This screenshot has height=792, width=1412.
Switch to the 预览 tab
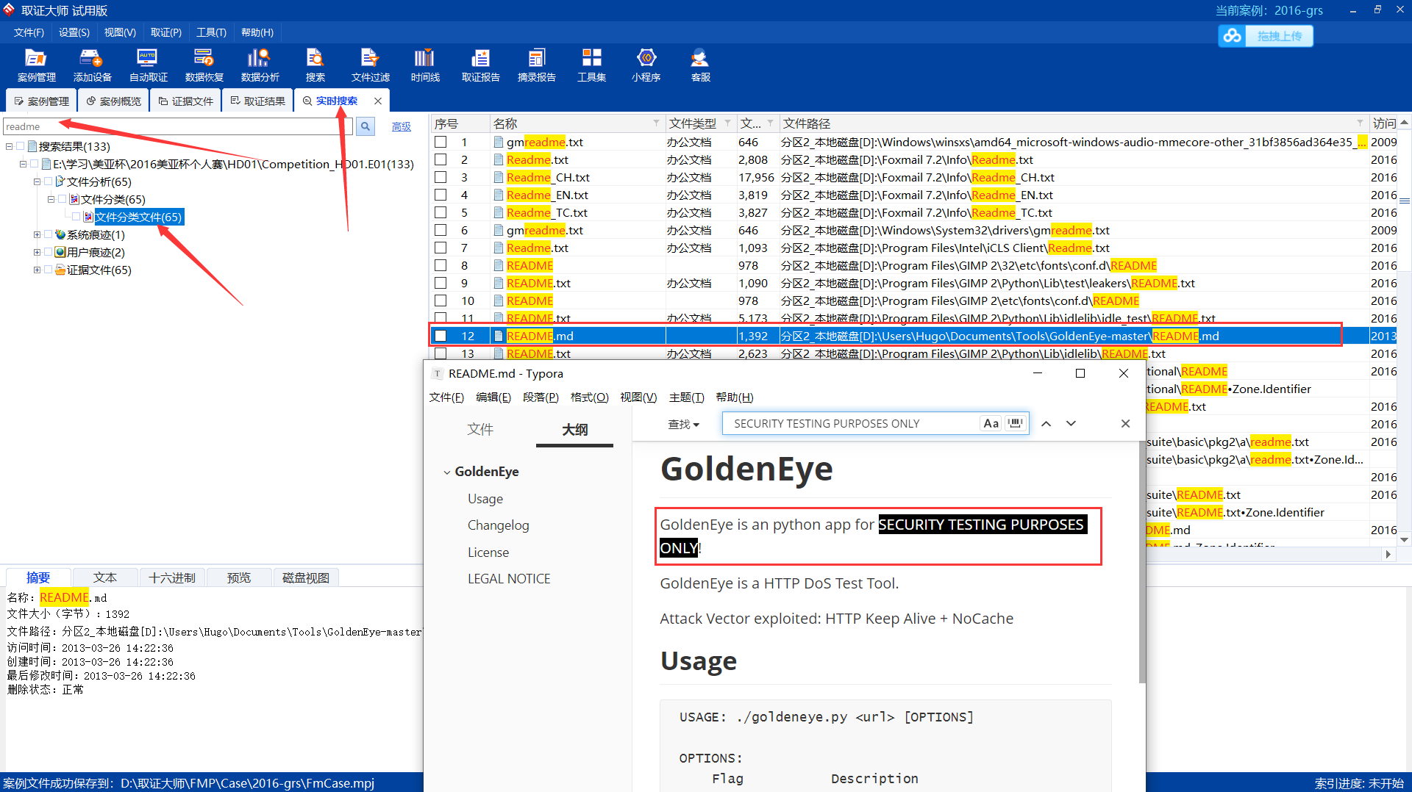pos(239,578)
